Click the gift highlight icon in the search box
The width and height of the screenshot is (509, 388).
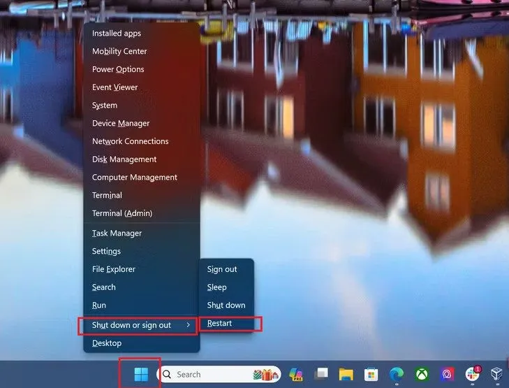coord(266,374)
